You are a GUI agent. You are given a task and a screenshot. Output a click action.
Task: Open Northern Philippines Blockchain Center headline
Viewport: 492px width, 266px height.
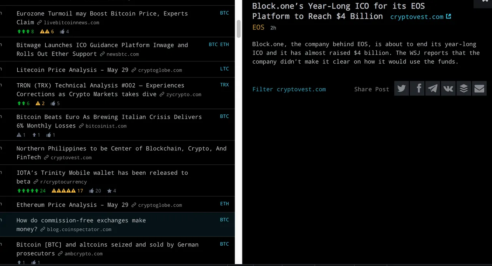[x=121, y=152]
